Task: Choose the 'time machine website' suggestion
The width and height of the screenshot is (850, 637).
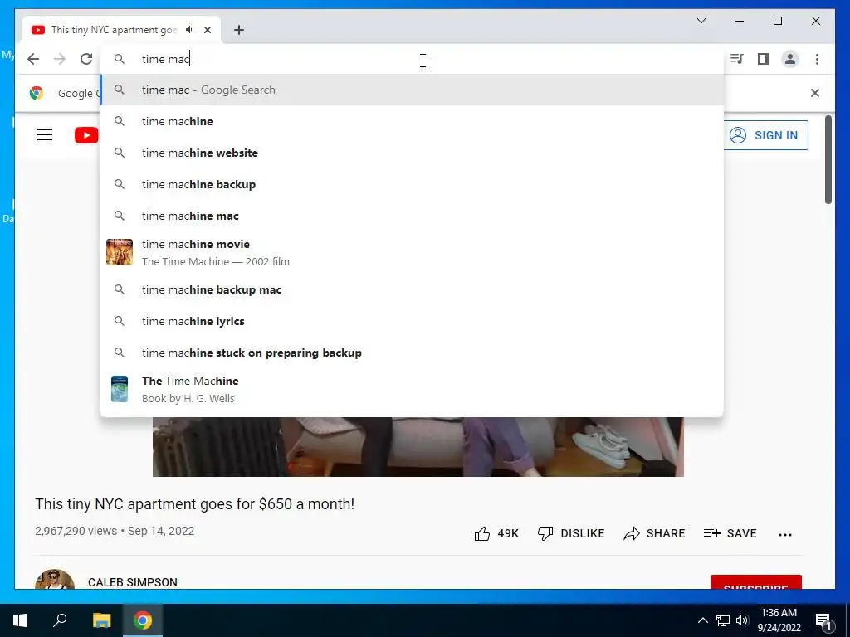Action: tap(412, 153)
